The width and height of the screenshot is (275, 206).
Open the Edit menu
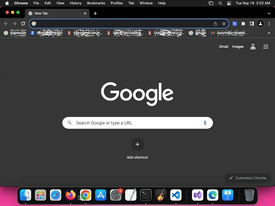coord(48,3)
